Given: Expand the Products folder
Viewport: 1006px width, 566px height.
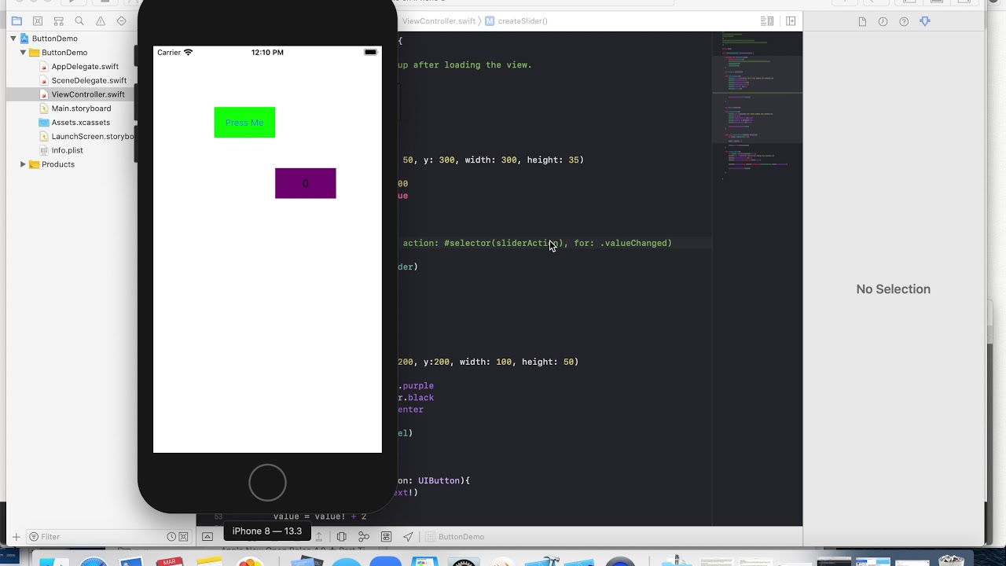Looking at the screenshot, I should click(x=23, y=164).
